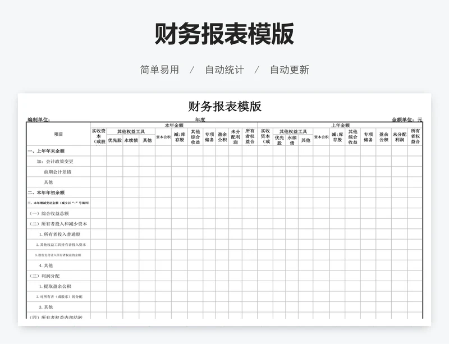The image size is (449, 344).
Task: Select 资本公积 header under 本年金额
Action: (x=163, y=137)
